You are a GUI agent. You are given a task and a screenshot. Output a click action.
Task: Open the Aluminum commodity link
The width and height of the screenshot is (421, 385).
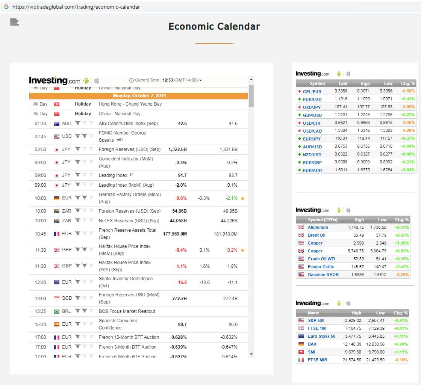pos(318,227)
